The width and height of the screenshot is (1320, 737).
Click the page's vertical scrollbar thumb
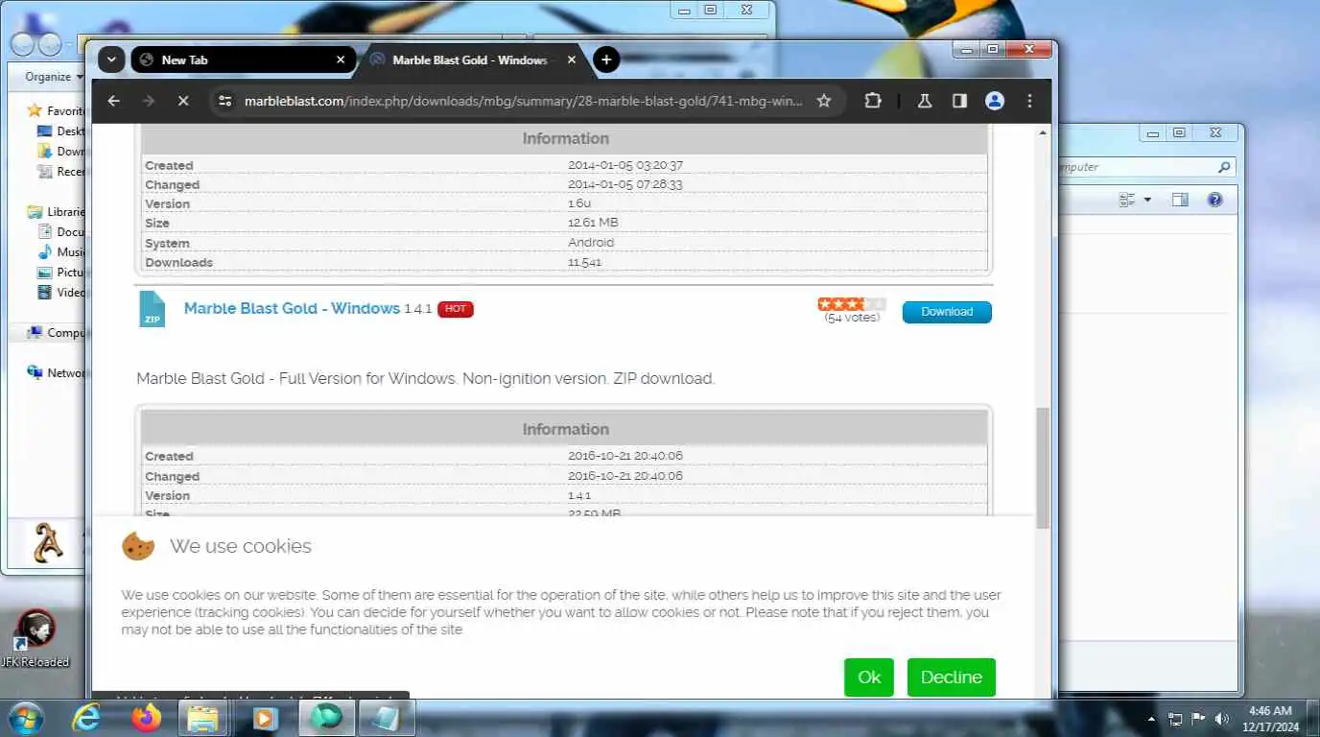point(1043,467)
